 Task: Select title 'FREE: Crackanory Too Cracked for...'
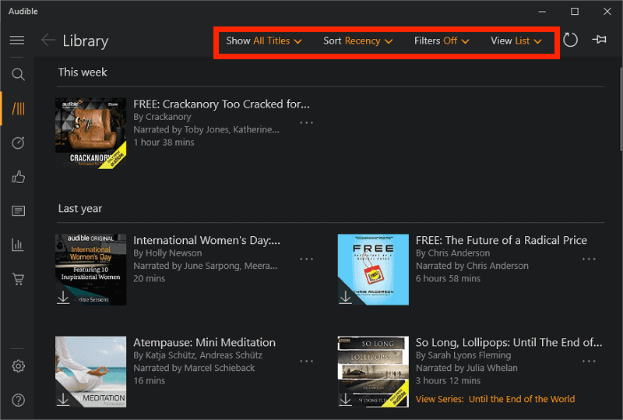click(221, 104)
